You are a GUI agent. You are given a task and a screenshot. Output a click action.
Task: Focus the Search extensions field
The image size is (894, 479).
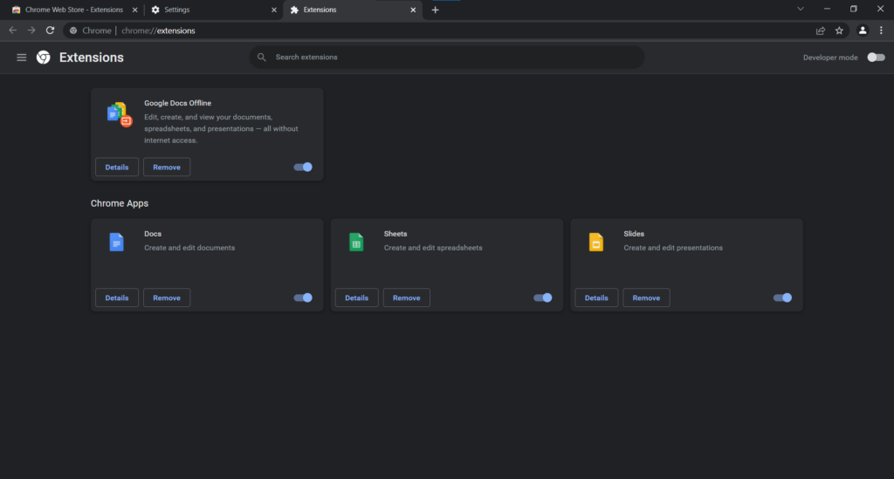[x=447, y=57]
